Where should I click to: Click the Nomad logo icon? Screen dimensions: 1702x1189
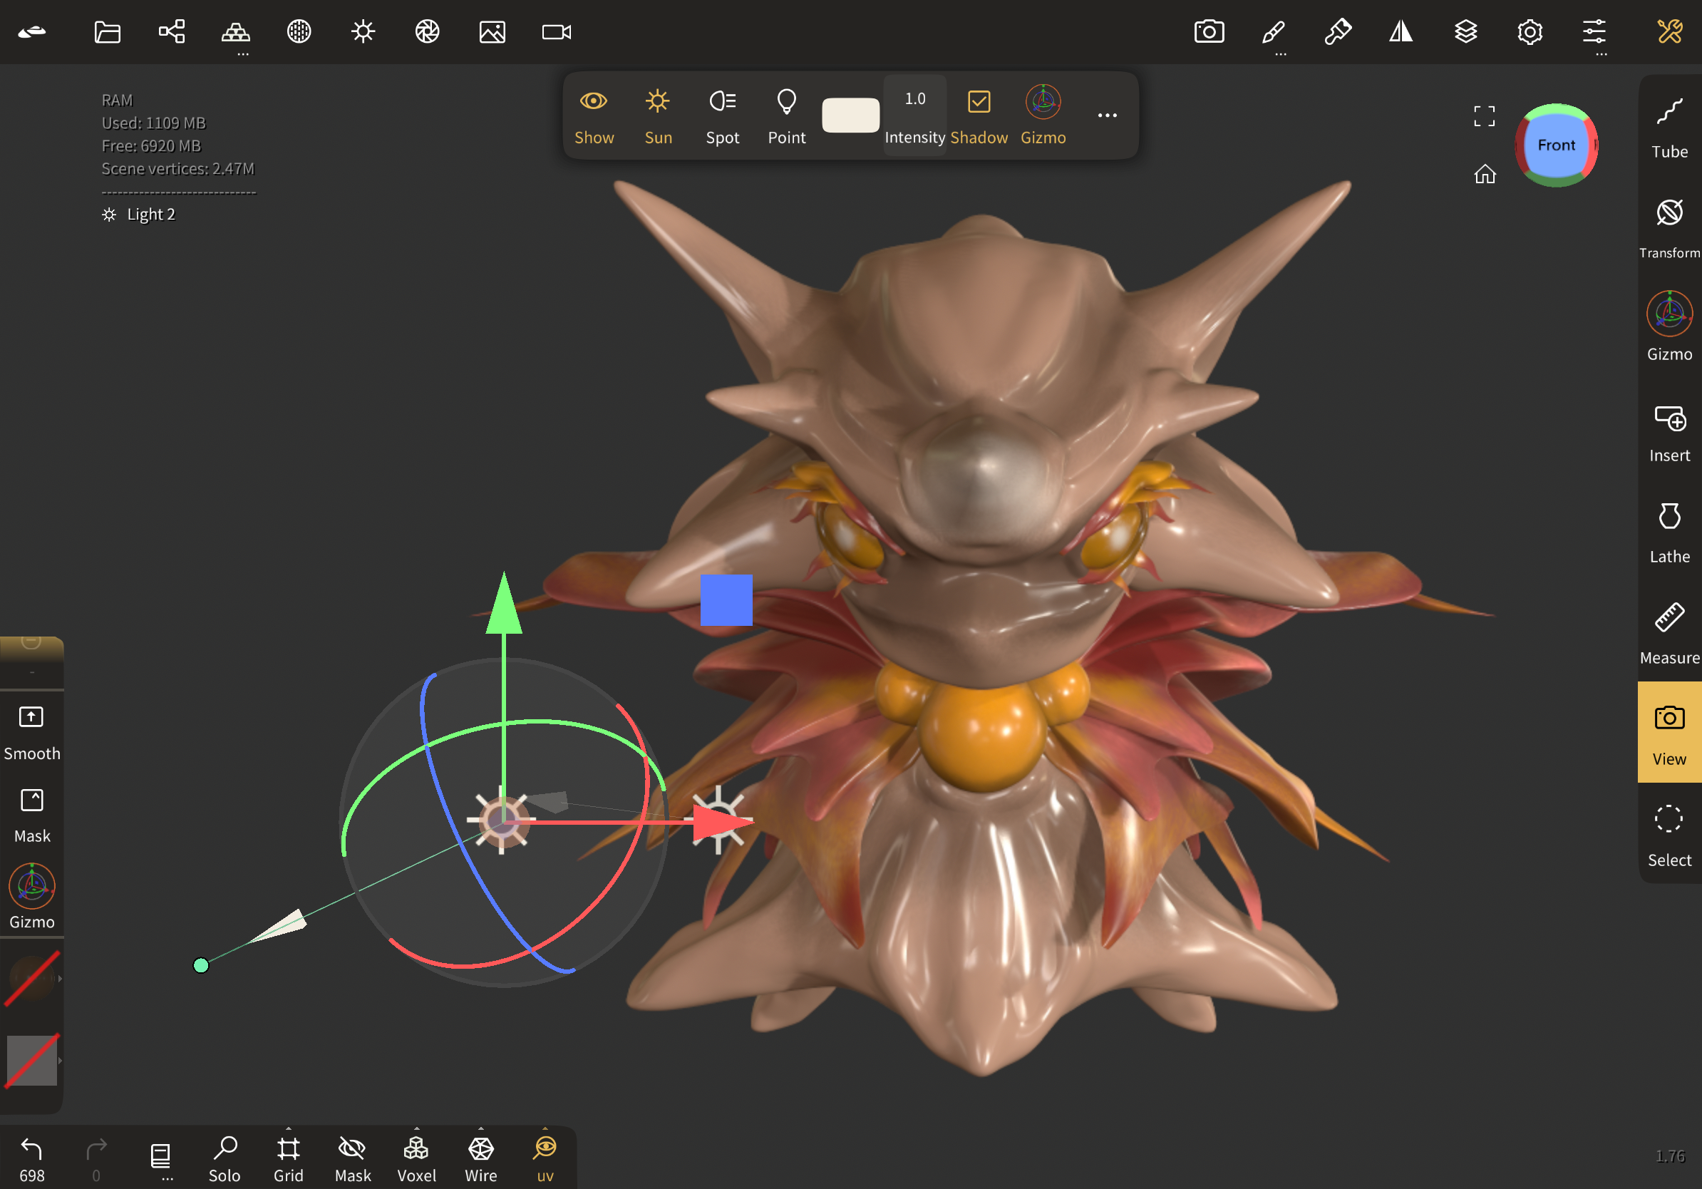[x=32, y=32]
